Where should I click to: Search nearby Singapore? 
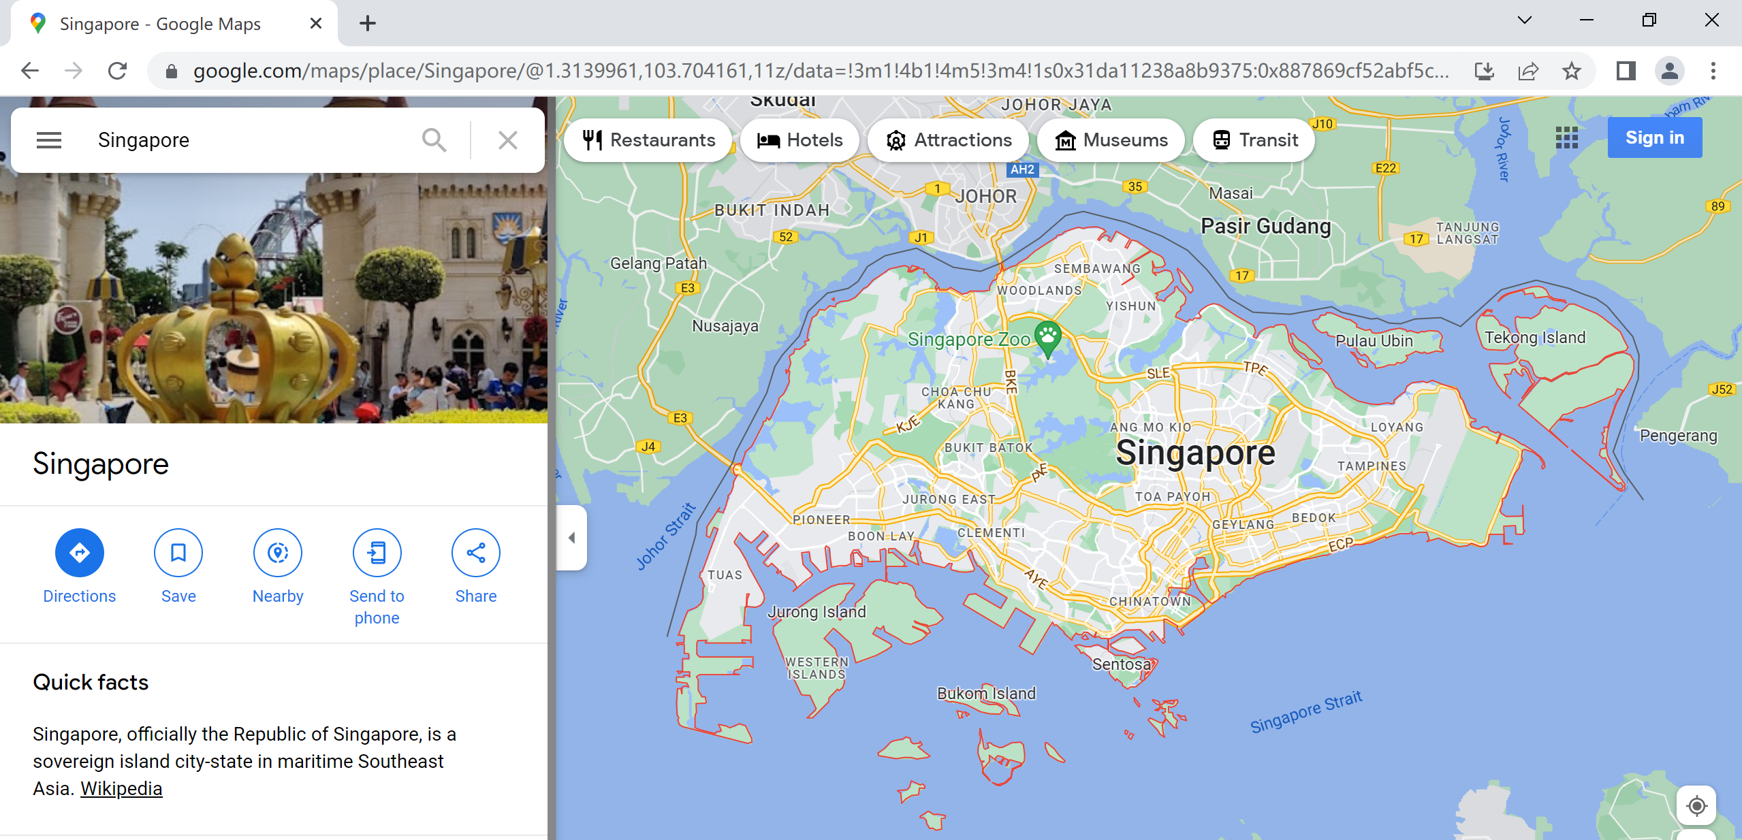[277, 553]
